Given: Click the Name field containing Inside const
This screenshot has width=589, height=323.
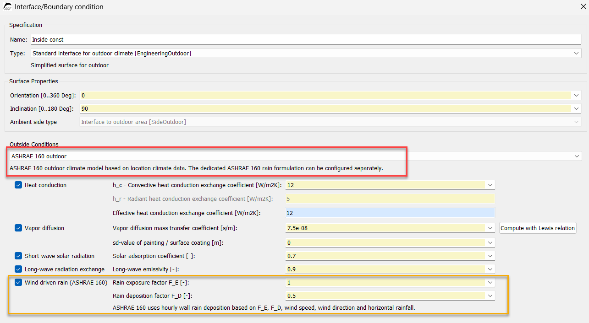Looking at the screenshot, I should pos(306,40).
